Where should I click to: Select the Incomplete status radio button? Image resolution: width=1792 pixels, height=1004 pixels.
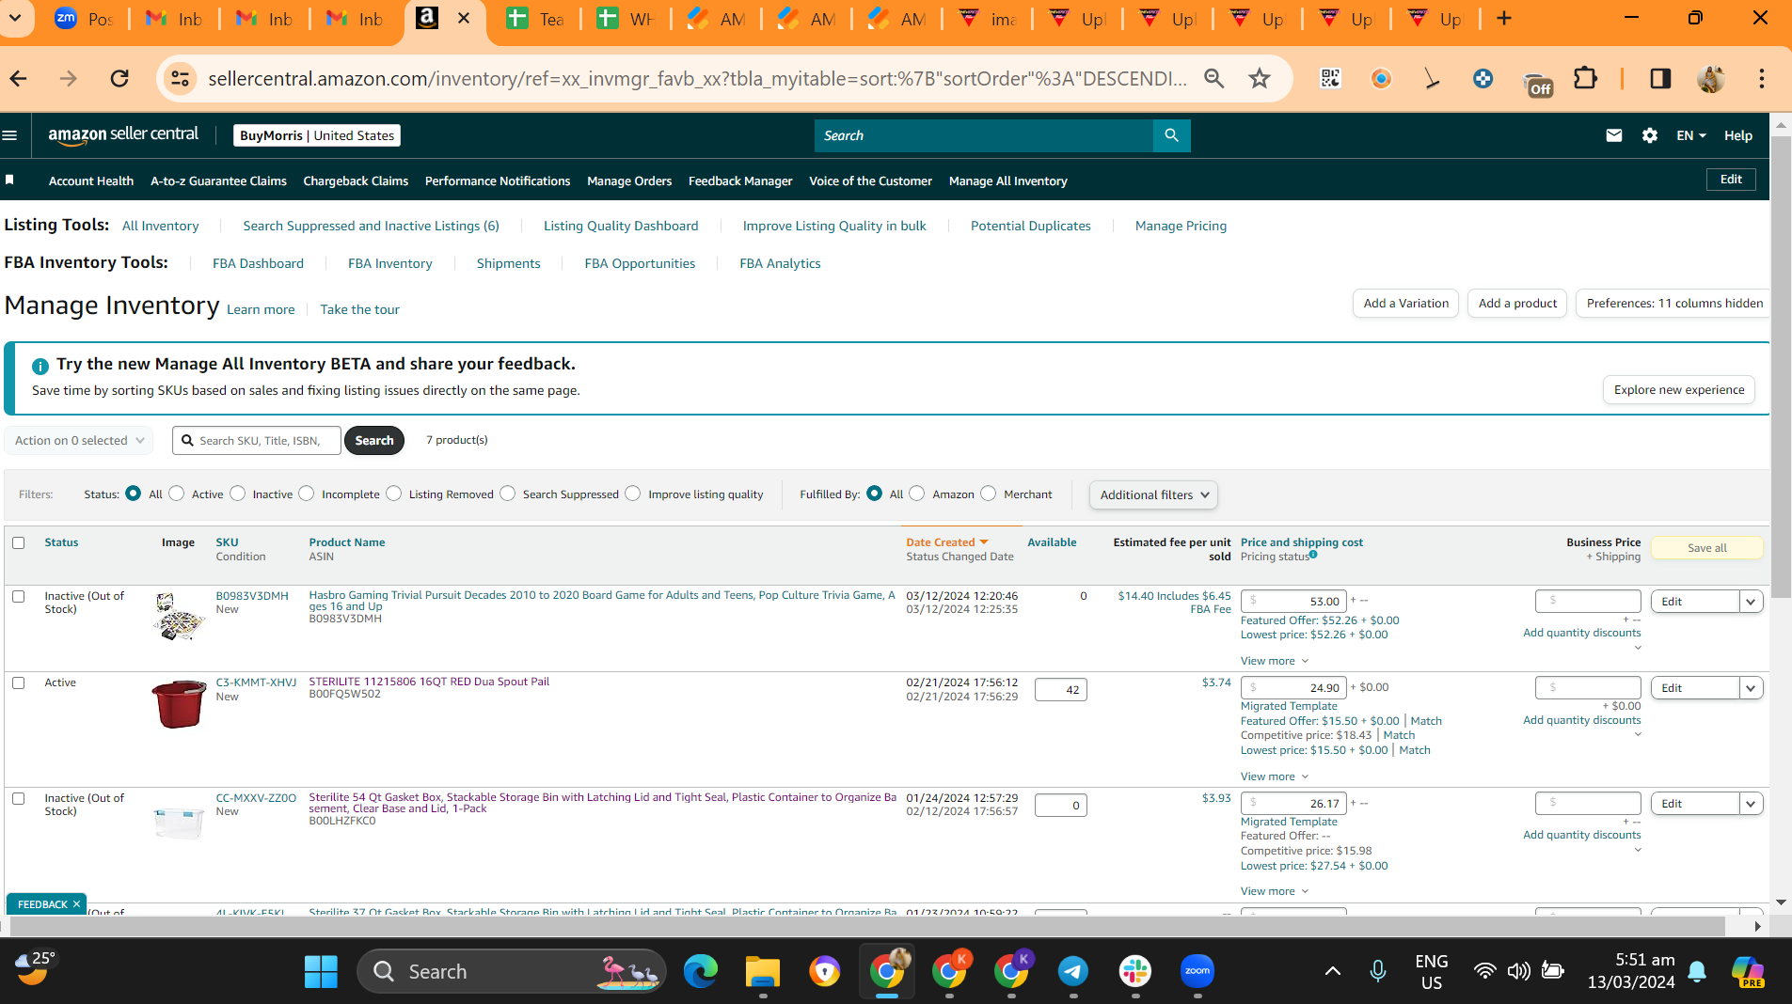(306, 494)
